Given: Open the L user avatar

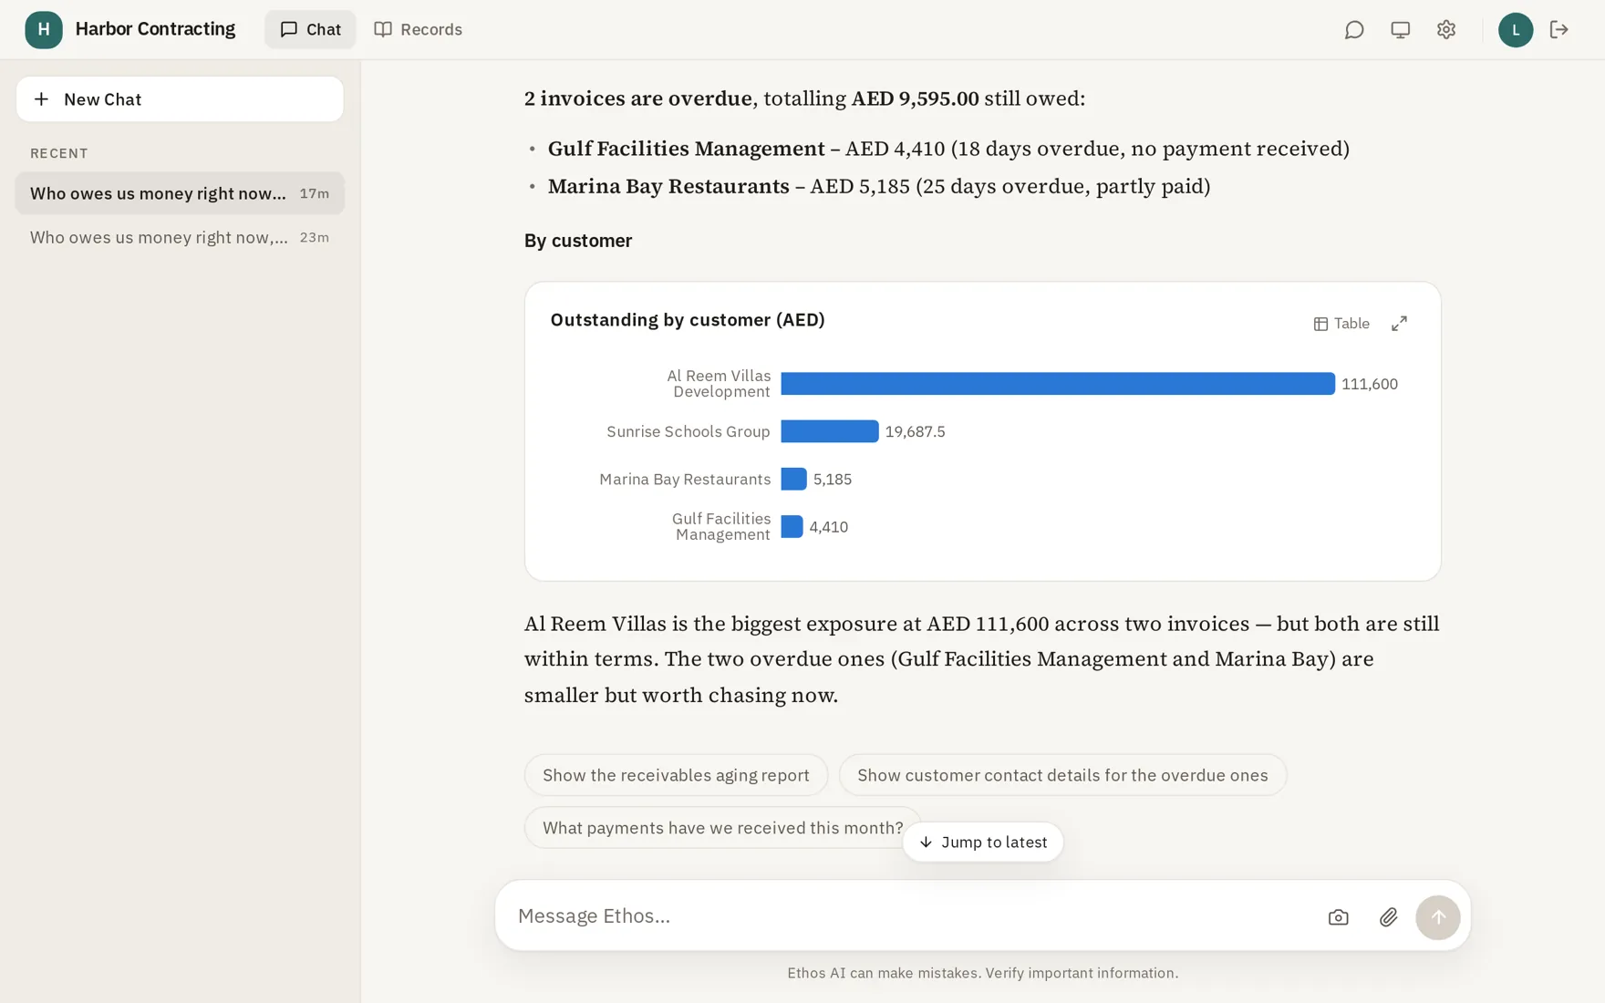Looking at the screenshot, I should coord(1516,30).
